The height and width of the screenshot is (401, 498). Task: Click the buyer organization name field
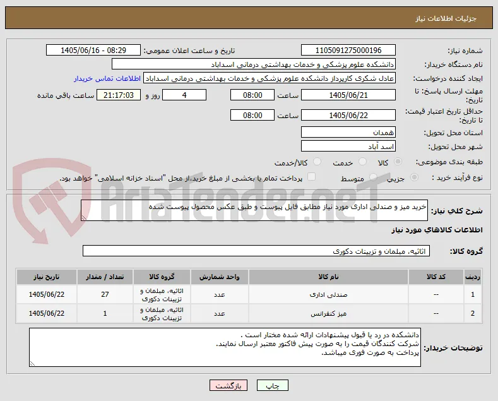pyautogui.click(x=254, y=64)
